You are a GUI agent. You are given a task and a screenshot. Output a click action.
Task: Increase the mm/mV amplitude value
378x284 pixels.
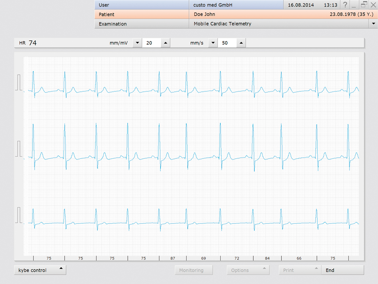point(165,43)
